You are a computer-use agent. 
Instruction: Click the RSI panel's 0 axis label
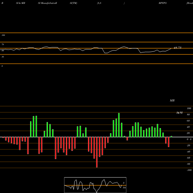[x=2, y=66]
